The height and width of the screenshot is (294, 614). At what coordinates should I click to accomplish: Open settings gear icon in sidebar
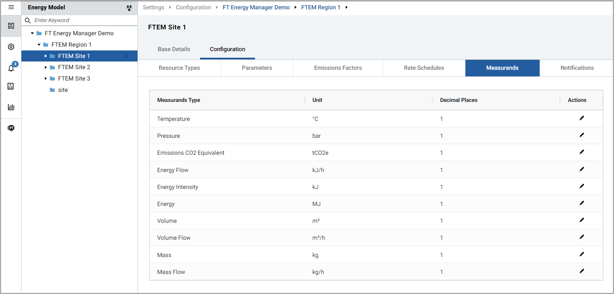tap(11, 47)
